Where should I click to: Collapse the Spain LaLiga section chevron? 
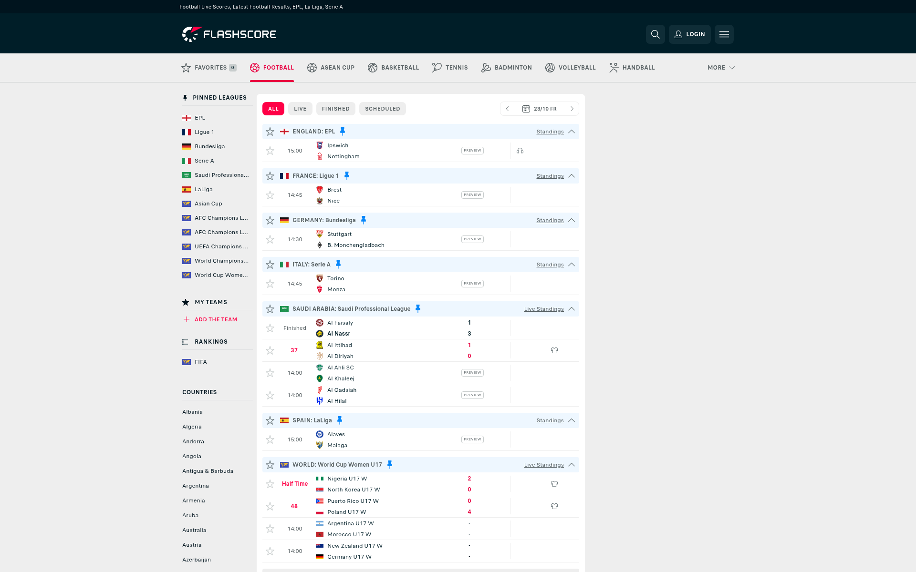point(572,420)
